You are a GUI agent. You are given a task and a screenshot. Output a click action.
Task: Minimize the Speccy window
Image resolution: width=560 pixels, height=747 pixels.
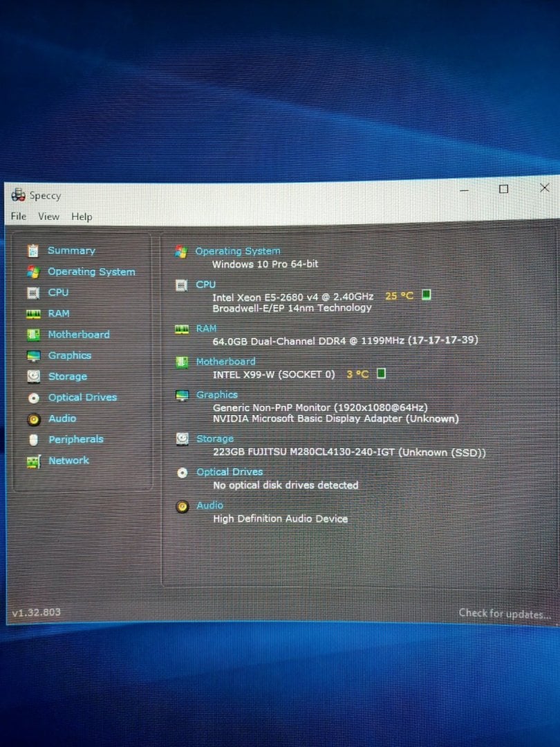pos(465,190)
